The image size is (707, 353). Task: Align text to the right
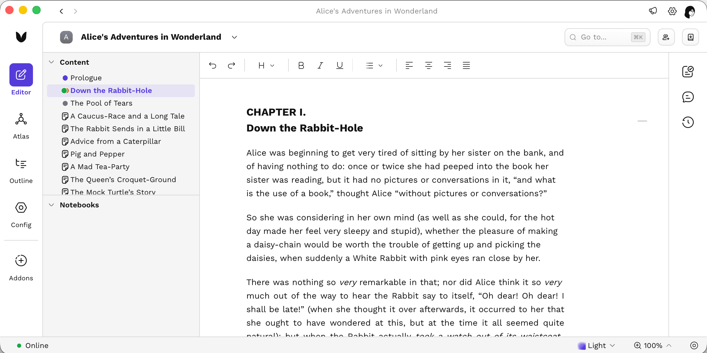[x=447, y=65]
